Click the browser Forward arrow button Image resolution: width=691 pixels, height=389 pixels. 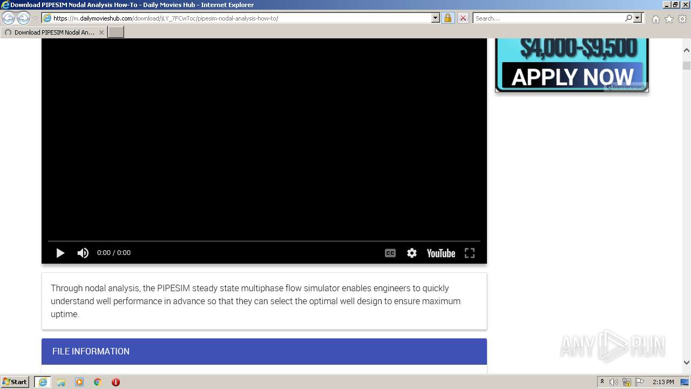[23, 18]
